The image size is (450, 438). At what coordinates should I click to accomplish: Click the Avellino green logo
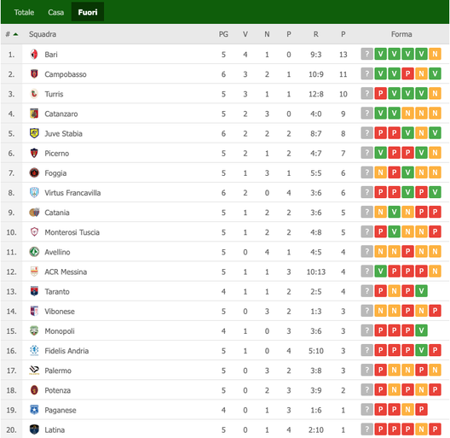pos(34,252)
